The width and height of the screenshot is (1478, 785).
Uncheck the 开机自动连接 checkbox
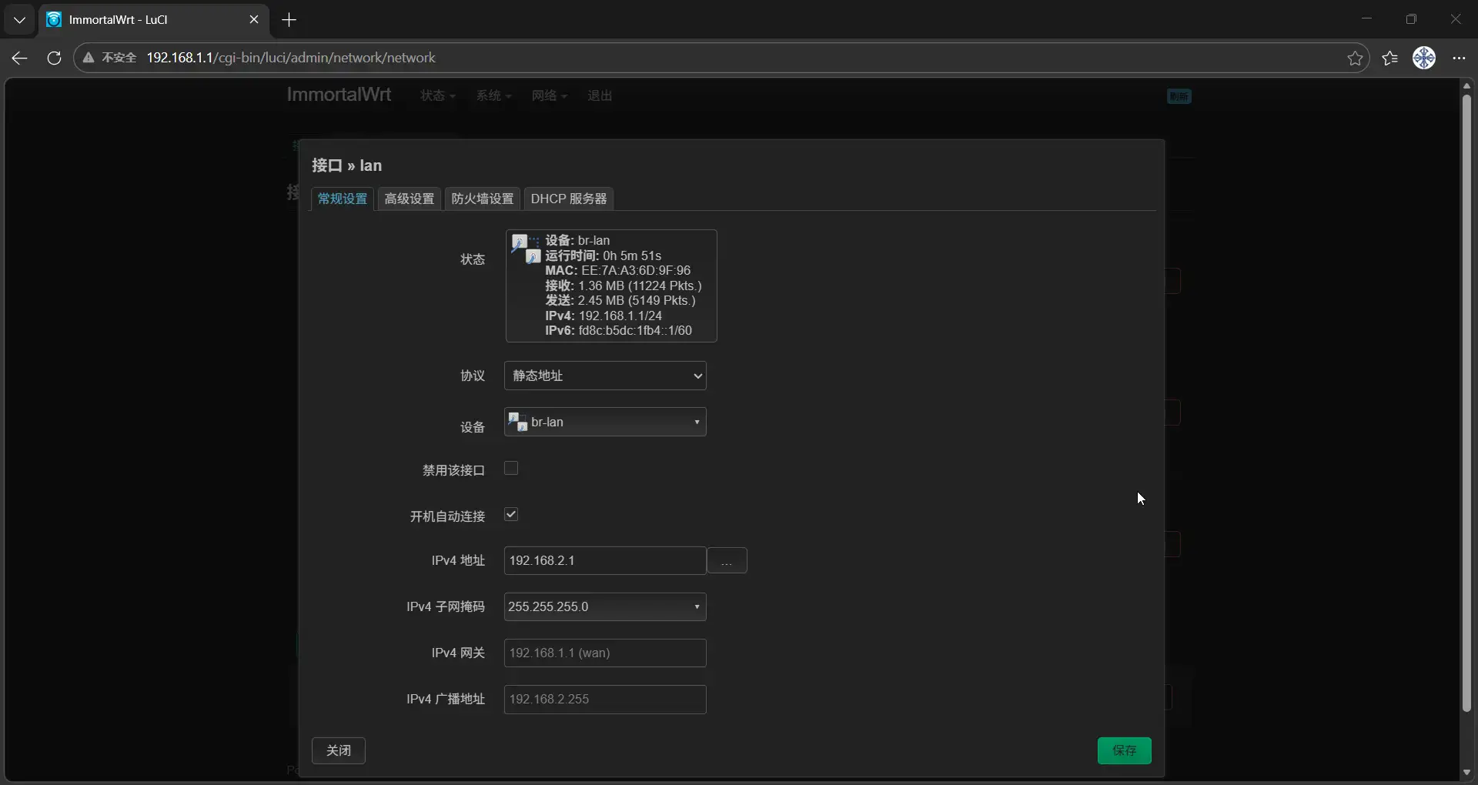[x=511, y=515]
